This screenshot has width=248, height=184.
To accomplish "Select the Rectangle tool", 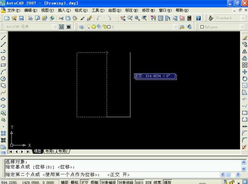I will [3, 65].
